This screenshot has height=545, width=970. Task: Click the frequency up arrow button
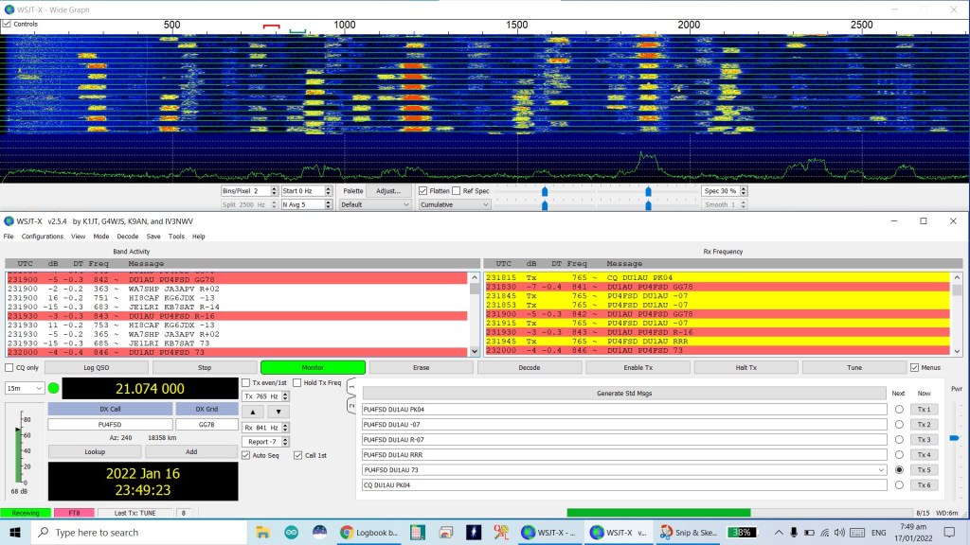(252, 412)
